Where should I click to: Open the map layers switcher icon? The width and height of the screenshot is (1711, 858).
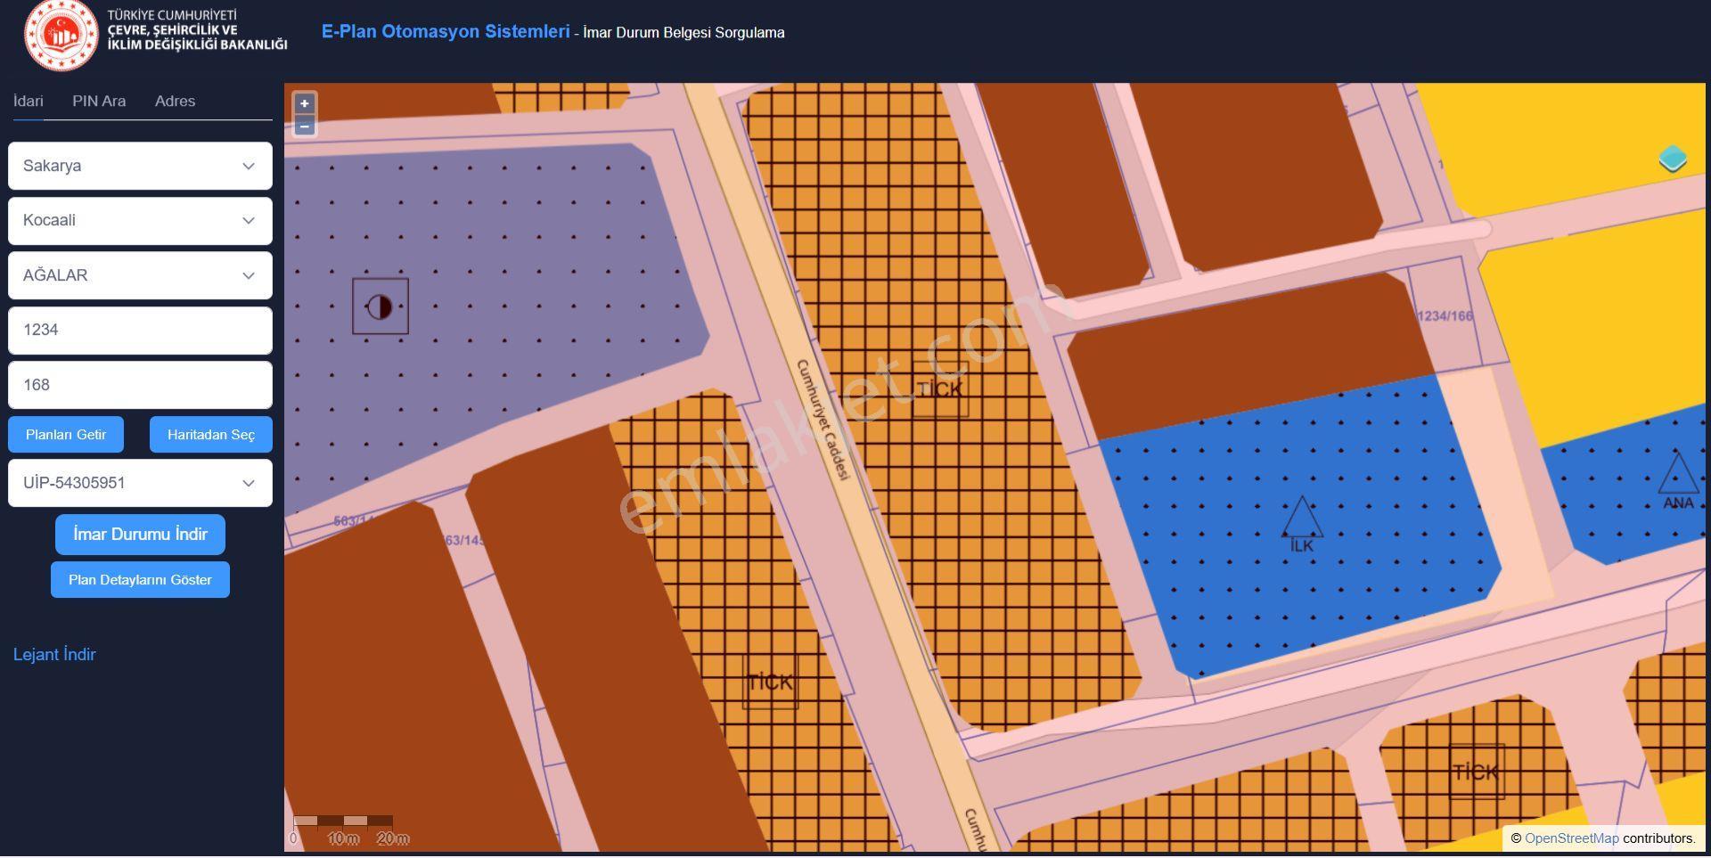pyautogui.click(x=1673, y=159)
